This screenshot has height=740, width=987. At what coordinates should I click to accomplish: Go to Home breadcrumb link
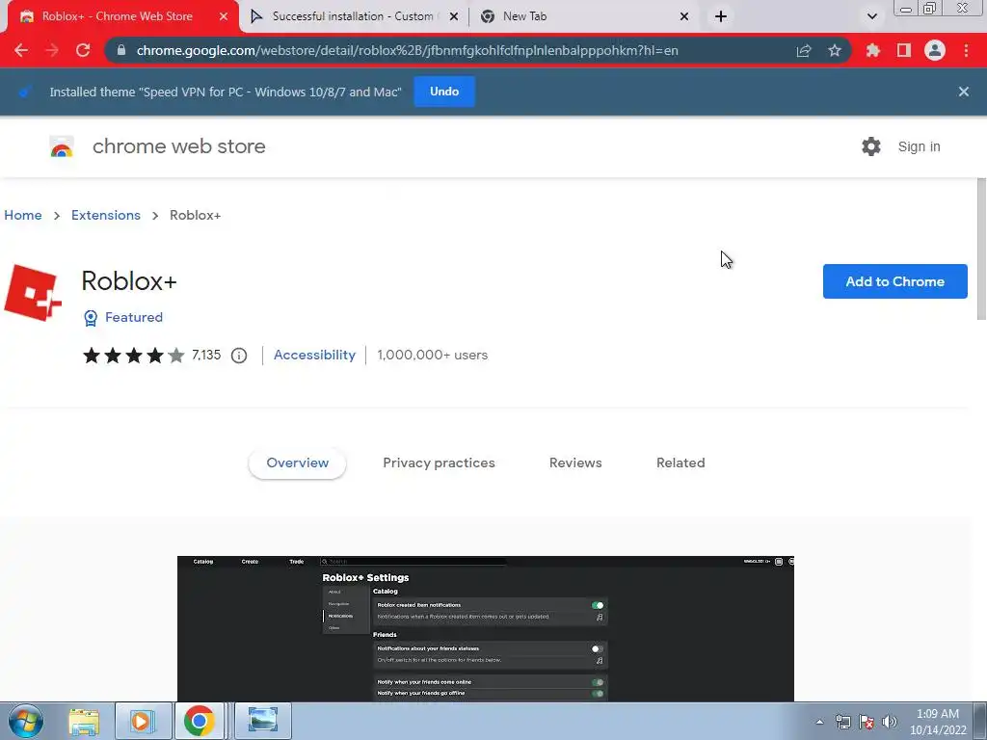[23, 215]
